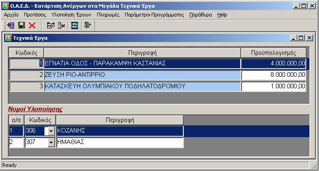
Task: Click the exit door toolbar icon
Action: pos(88,26)
